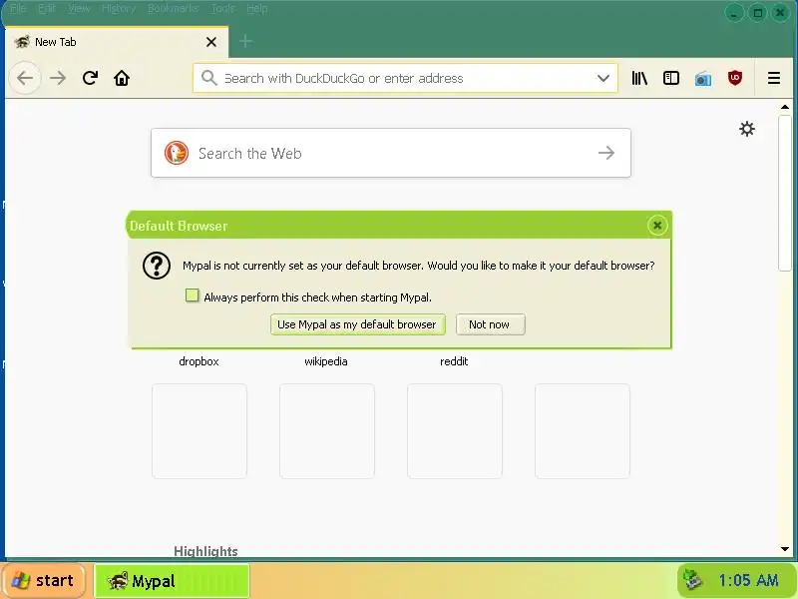Click the Not now button

click(x=490, y=324)
